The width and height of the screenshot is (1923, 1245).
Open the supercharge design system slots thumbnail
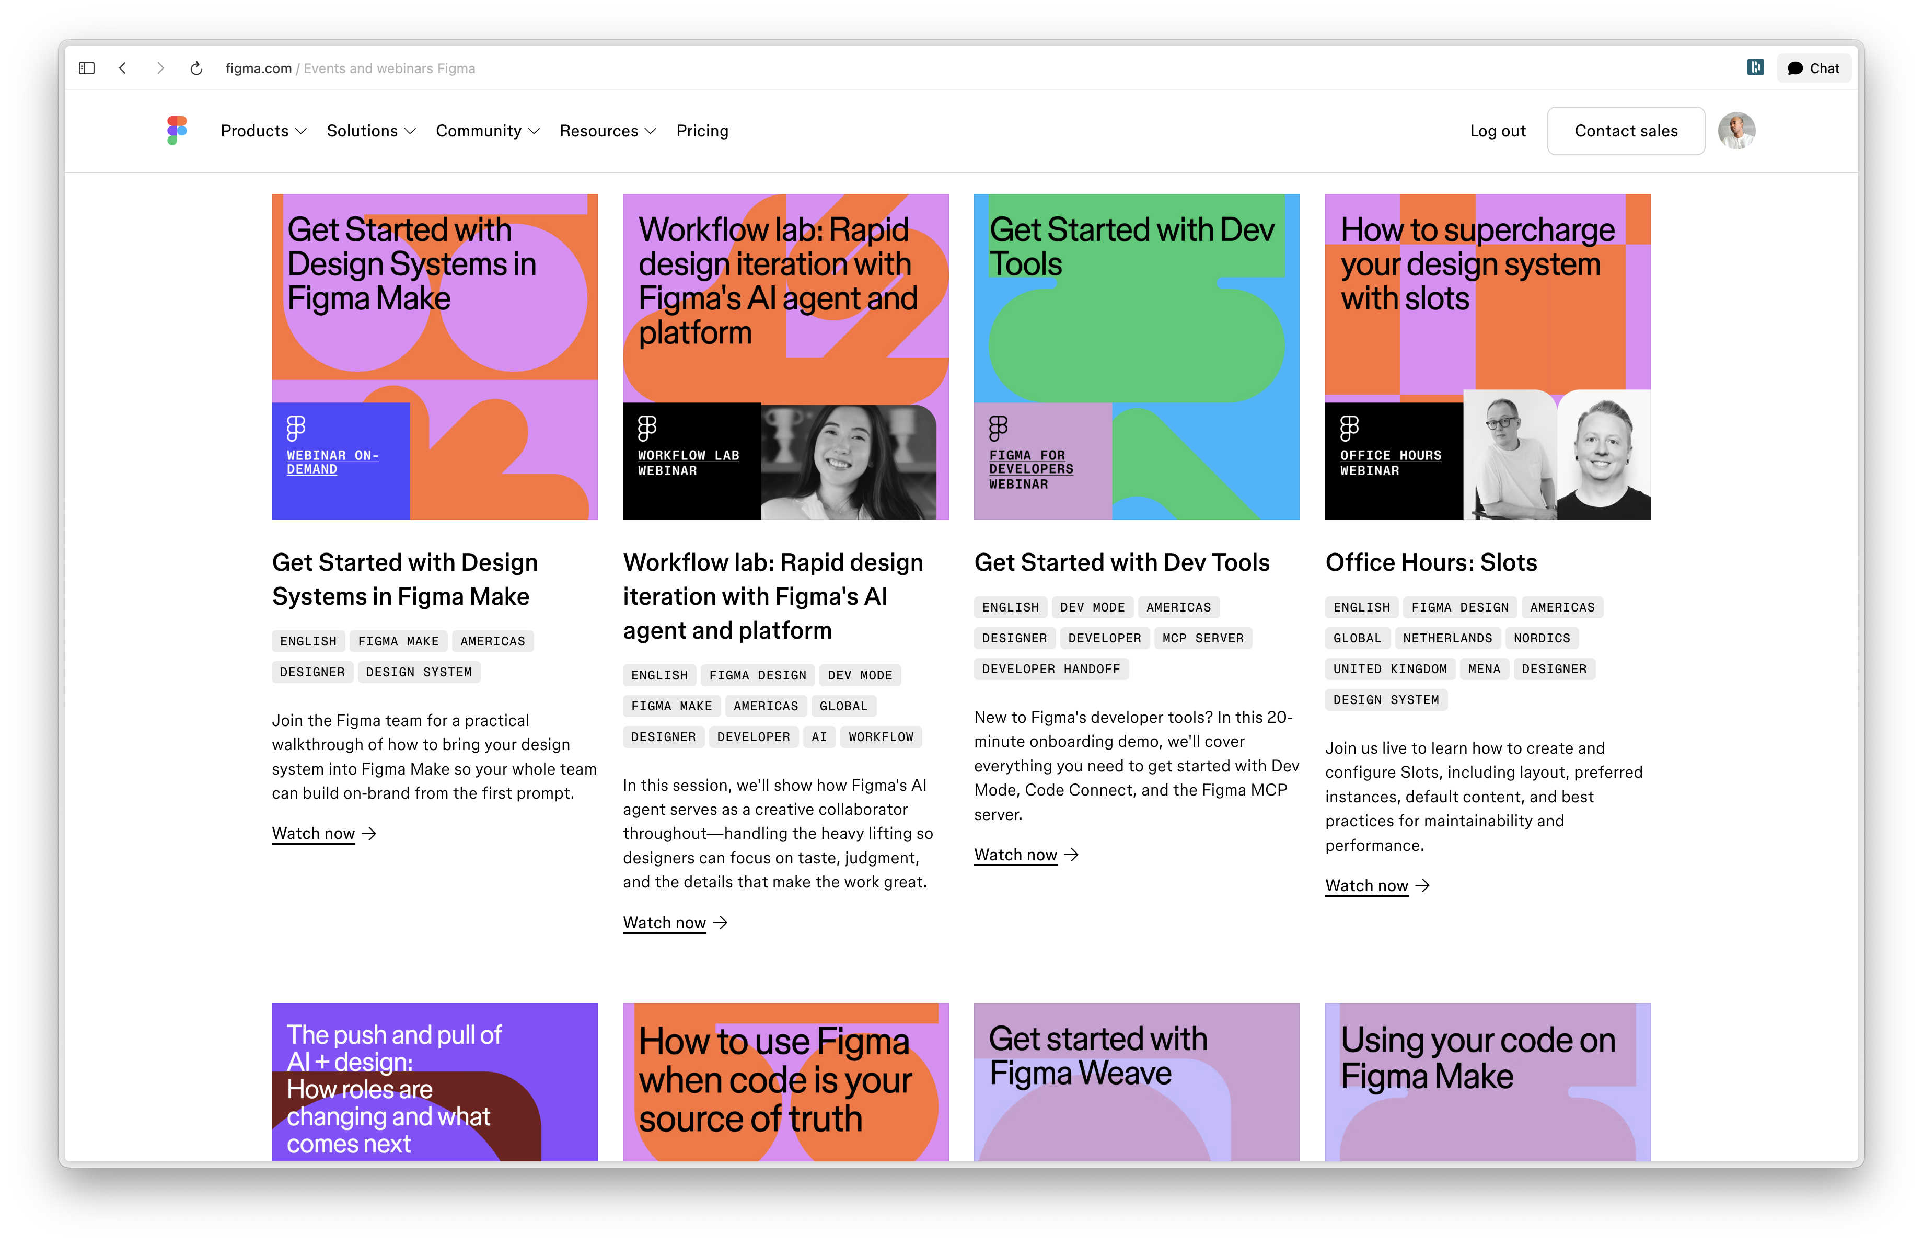pos(1488,356)
